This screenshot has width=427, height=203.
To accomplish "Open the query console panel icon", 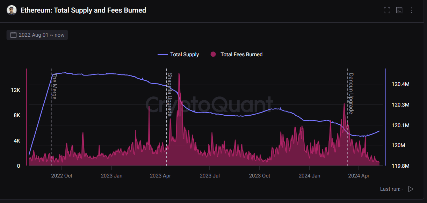I will [399, 10].
